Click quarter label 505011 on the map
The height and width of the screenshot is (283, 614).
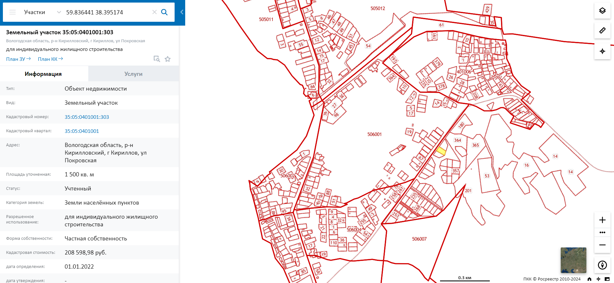click(x=266, y=19)
